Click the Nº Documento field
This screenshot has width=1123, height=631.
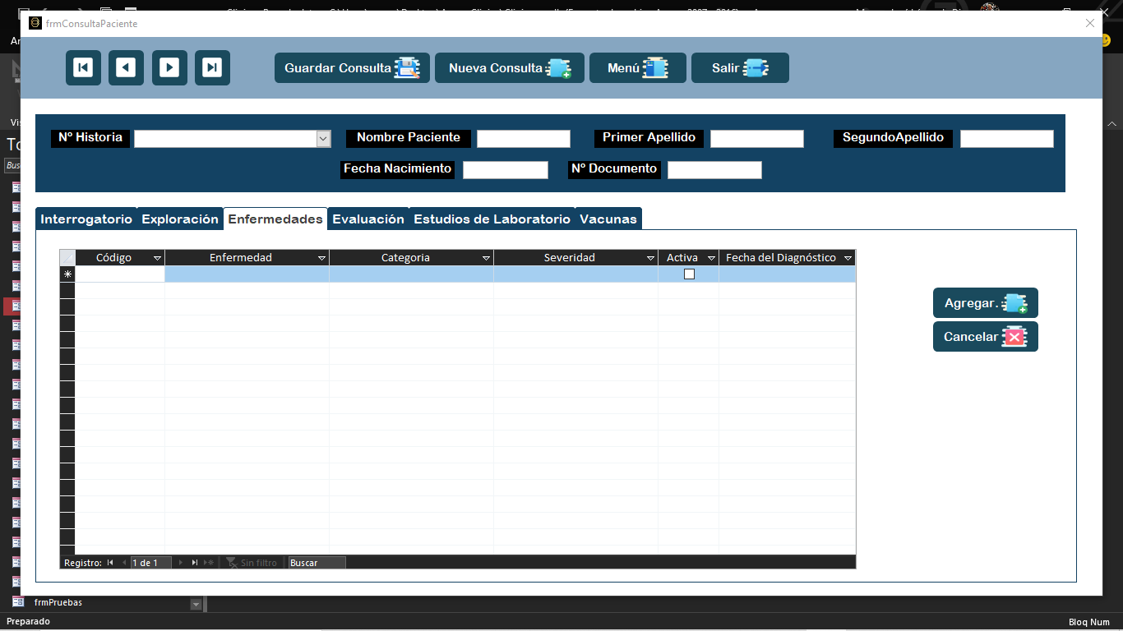point(714,170)
